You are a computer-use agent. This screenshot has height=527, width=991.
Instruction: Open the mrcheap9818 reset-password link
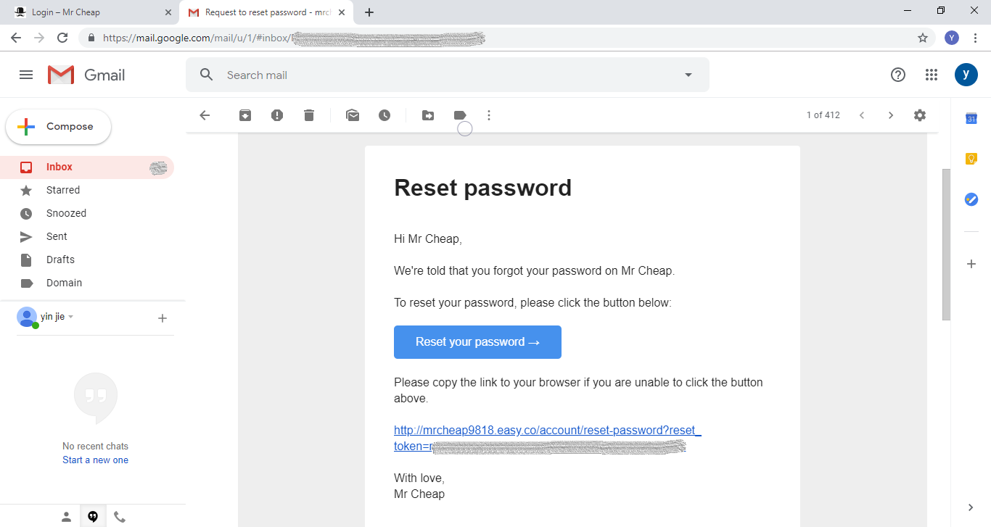point(548,438)
